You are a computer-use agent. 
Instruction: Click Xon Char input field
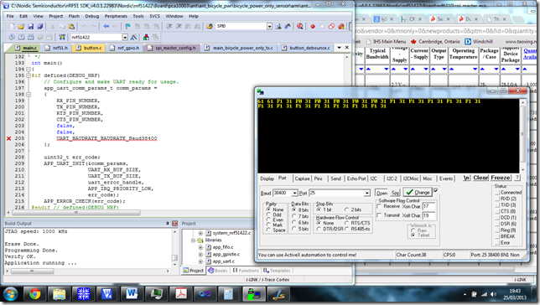428,206
